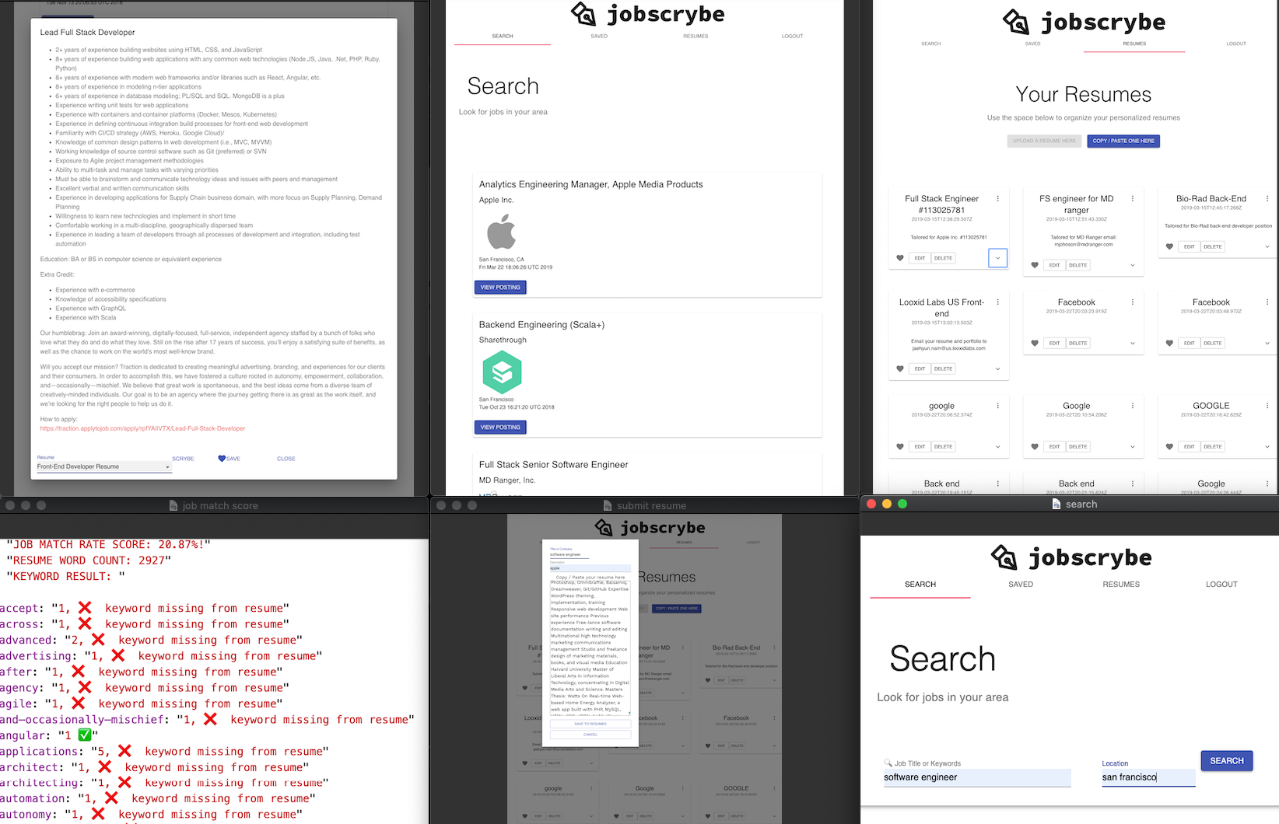Select LOGOUT tab in search window
The image size is (1279, 824).
click(1221, 585)
